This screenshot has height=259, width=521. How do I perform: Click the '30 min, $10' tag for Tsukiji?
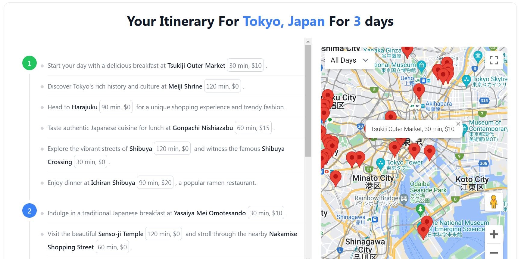pyautogui.click(x=245, y=65)
